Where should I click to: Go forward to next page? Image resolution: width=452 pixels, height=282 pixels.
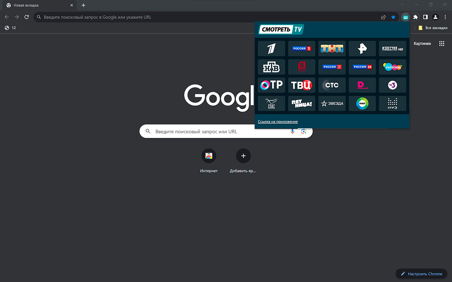click(x=17, y=17)
